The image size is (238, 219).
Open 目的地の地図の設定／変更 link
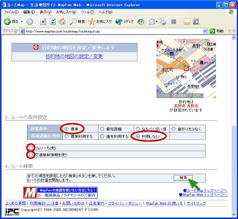[74, 56]
